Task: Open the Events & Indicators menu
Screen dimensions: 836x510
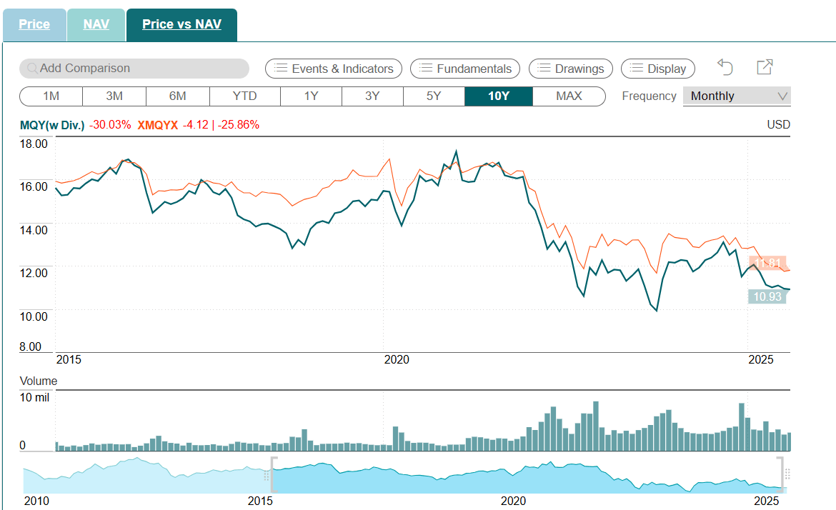Action: pos(333,69)
